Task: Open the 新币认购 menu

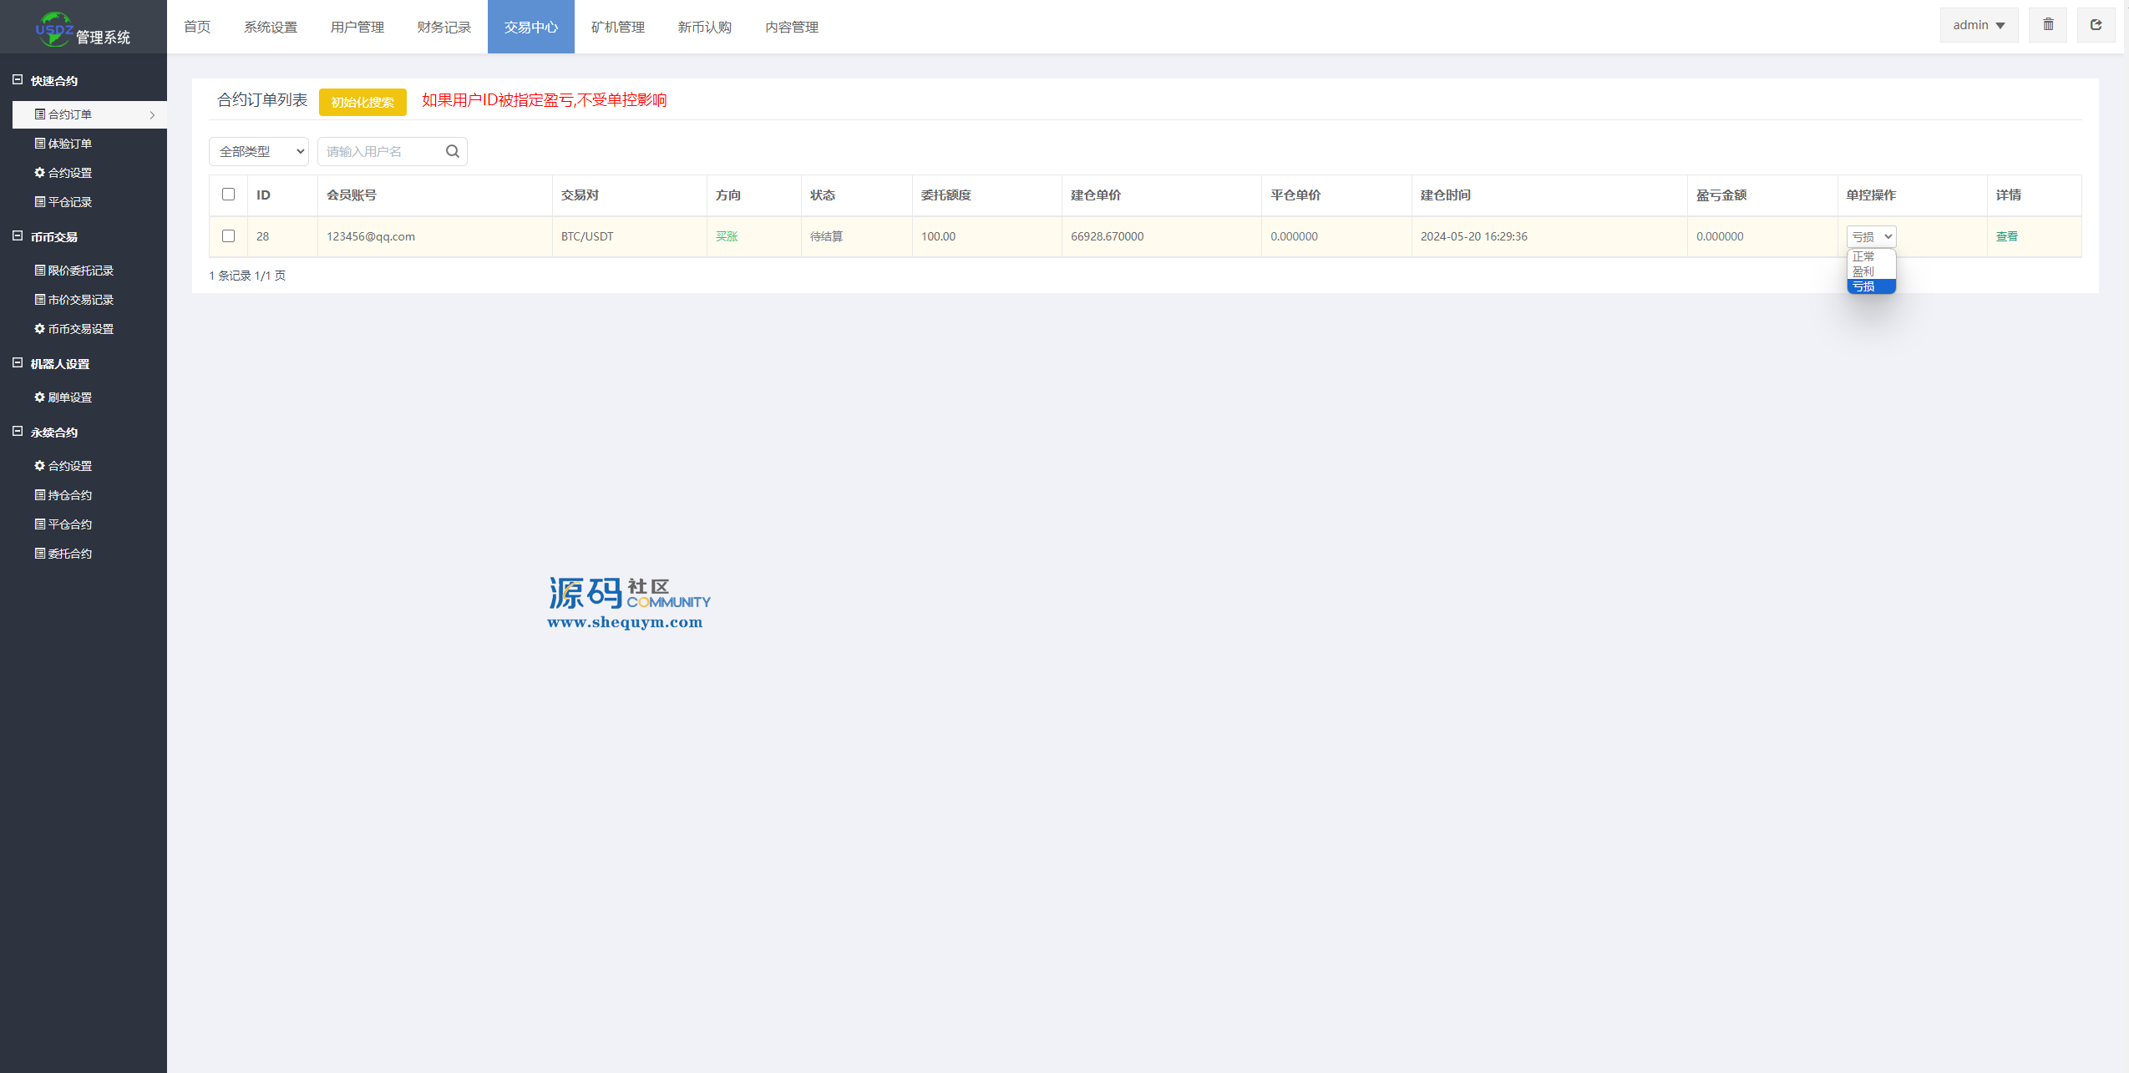Action: (705, 27)
